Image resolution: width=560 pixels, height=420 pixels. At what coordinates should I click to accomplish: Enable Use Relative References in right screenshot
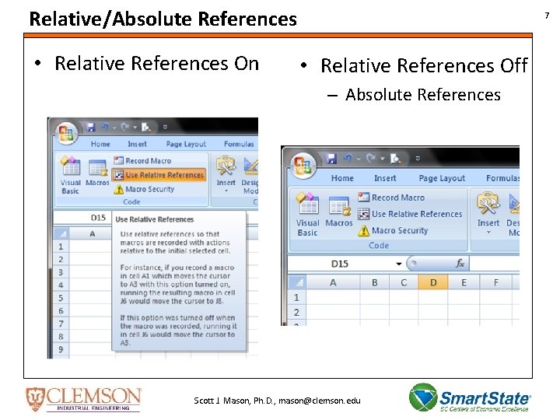[x=410, y=214]
